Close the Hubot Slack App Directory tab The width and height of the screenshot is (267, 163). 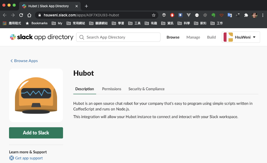tap(77, 6)
